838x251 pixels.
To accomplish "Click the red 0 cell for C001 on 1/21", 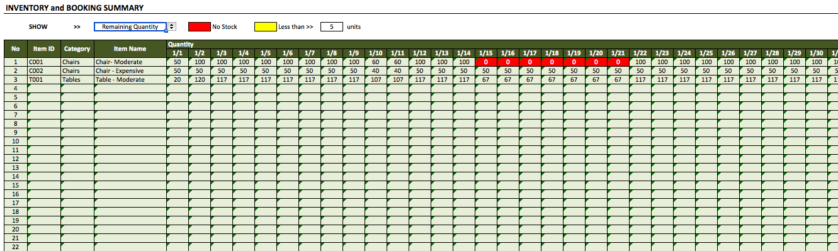I will pyautogui.click(x=618, y=62).
